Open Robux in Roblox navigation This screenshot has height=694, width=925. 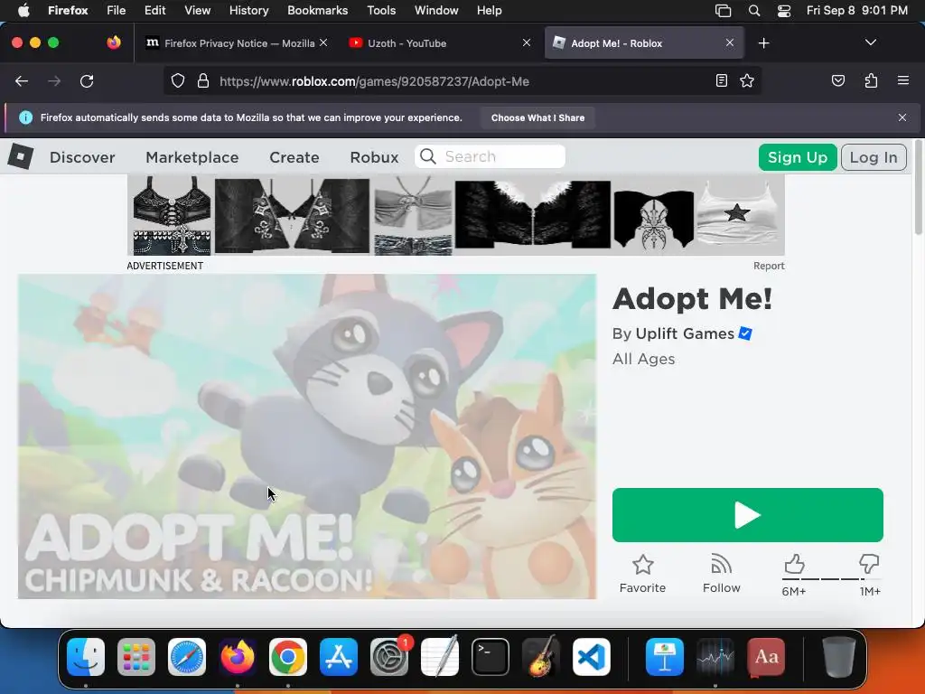(x=374, y=157)
